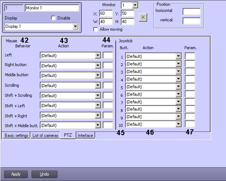Select the PTZ tab

(x=68, y=135)
